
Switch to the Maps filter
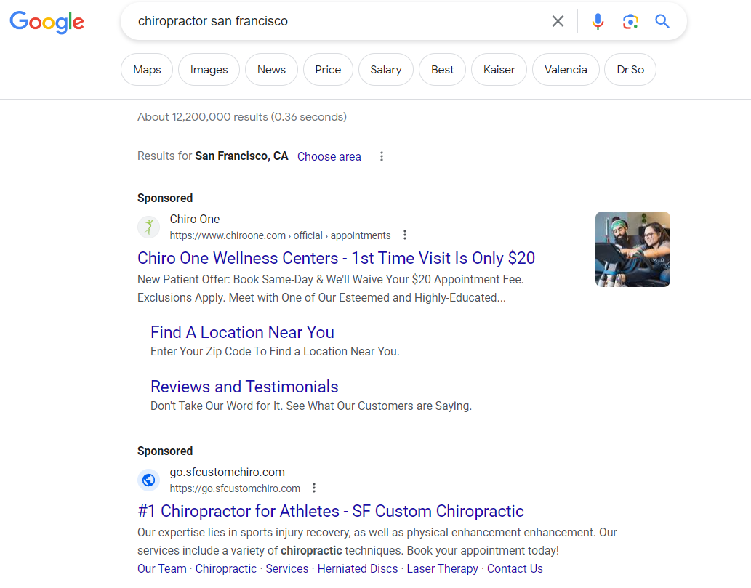pos(147,70)
